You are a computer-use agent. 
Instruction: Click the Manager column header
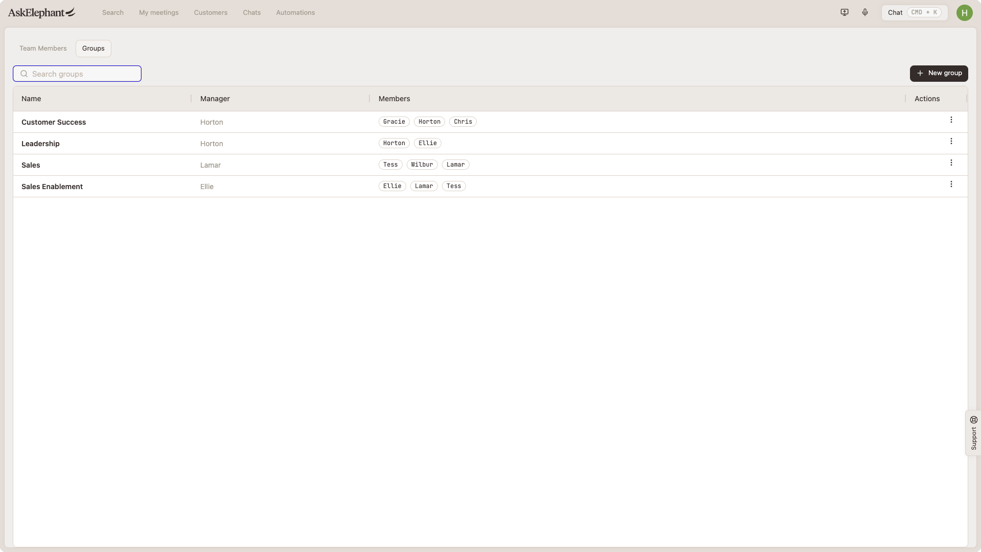(215, 99)
